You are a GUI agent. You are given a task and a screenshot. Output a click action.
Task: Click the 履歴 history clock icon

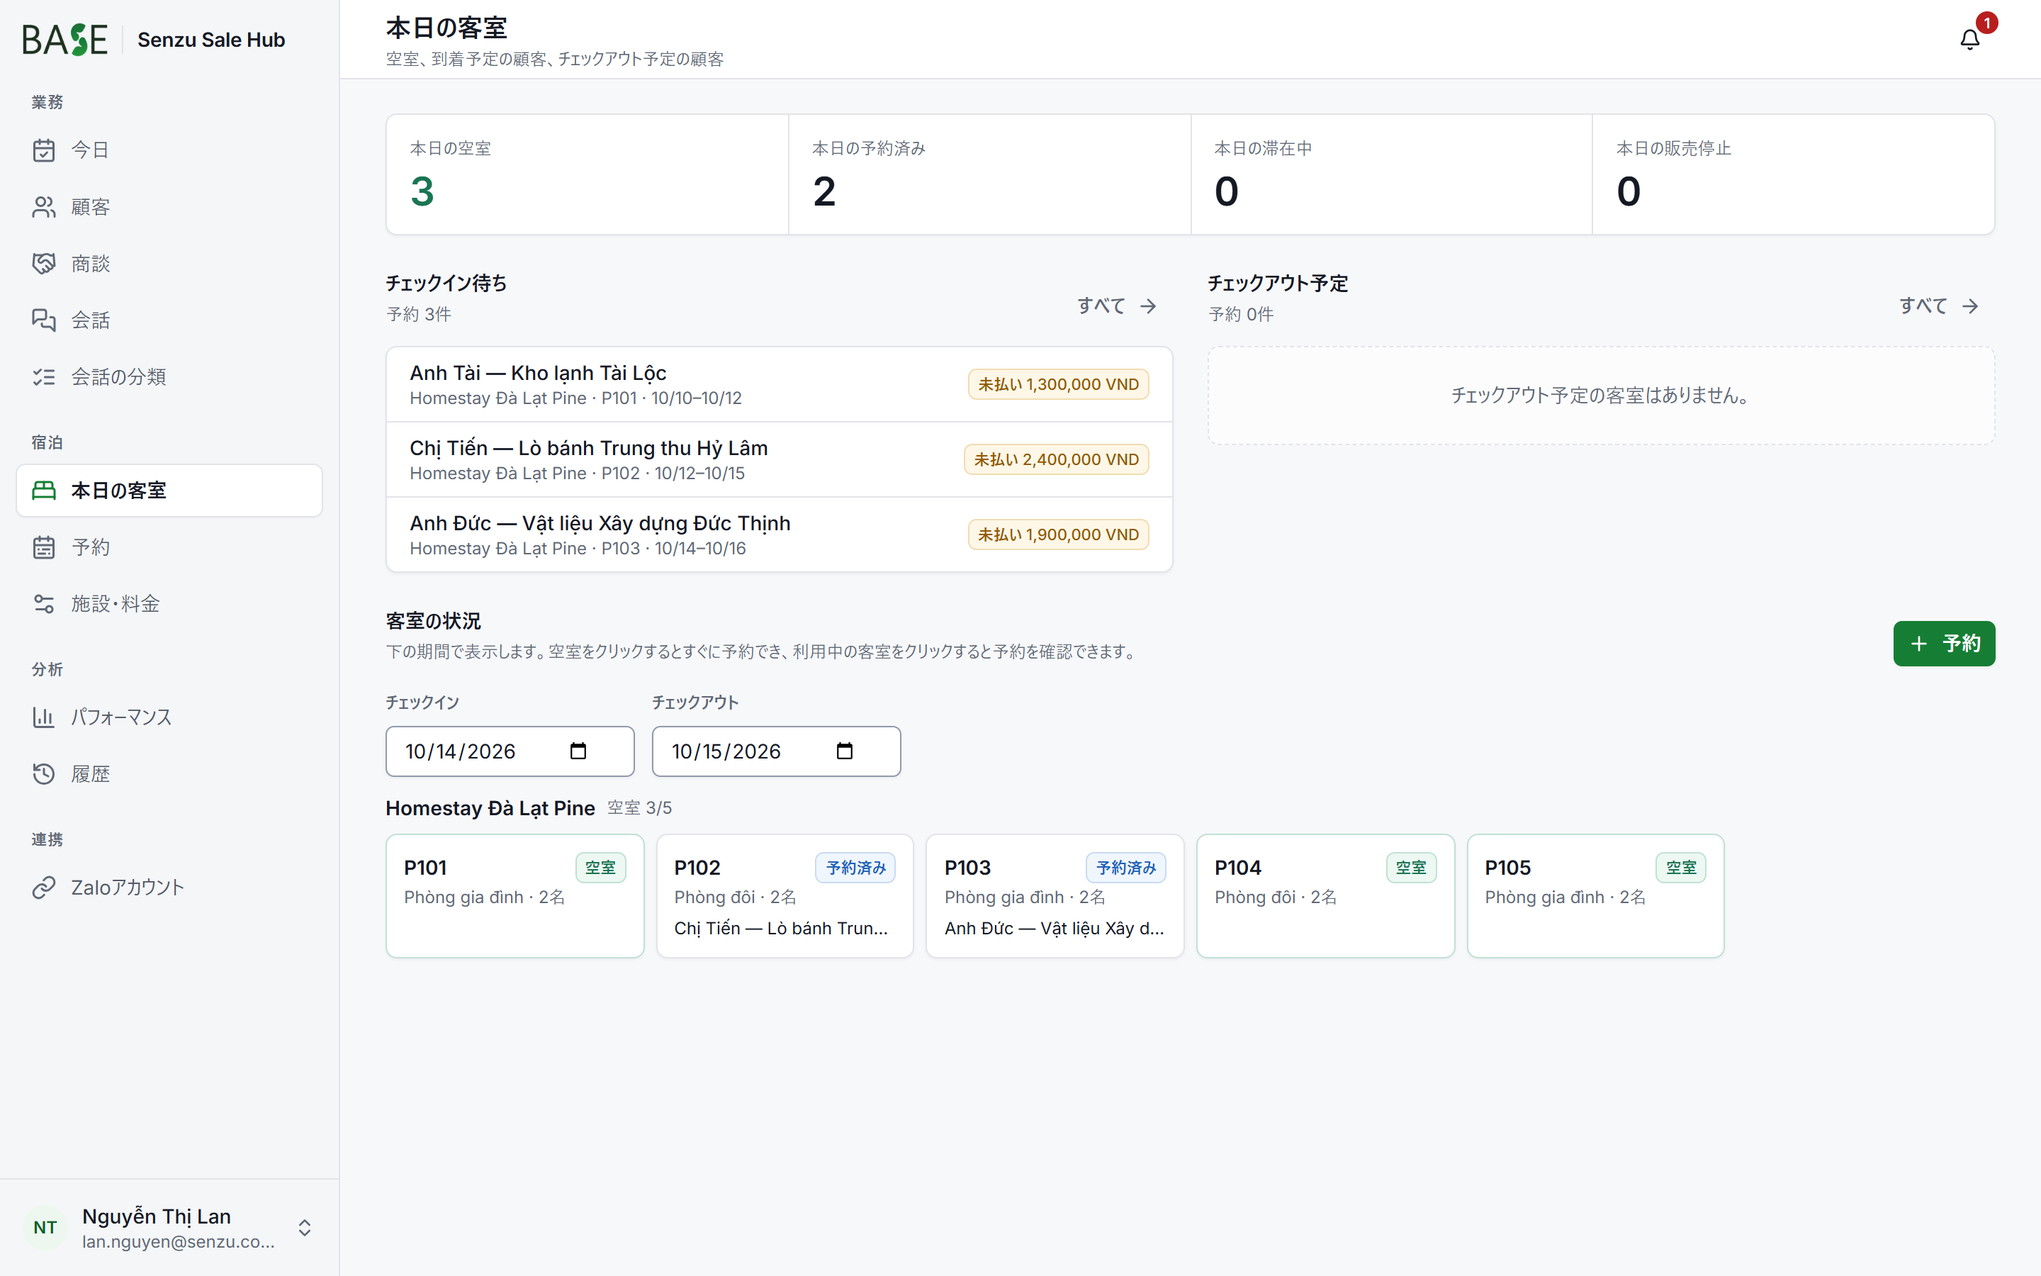coord(44,774)
